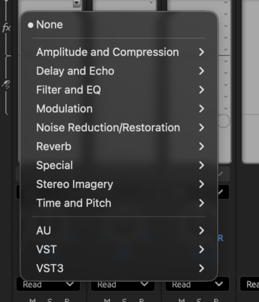Open third track's Read automation dropdown
Image resolution: width=259 pixels, height=302 pixels.
click(x=197, y=284)
